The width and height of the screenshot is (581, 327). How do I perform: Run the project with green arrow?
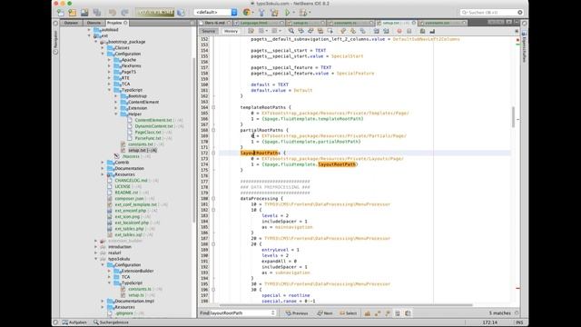pos(287,13)
